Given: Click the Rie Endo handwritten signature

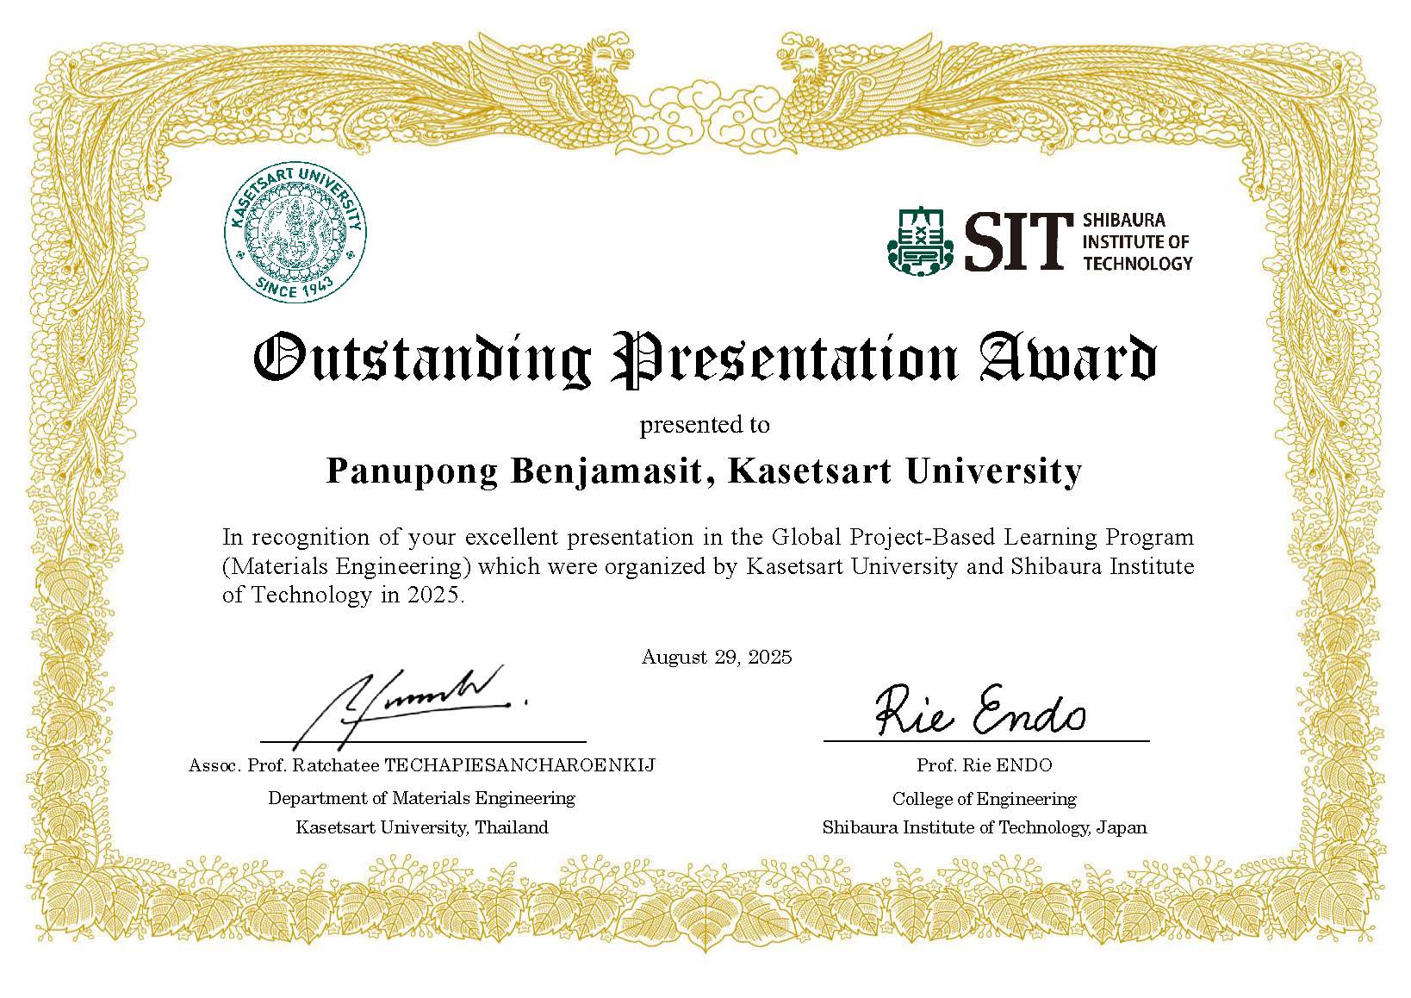Looking at the screenshot, I should (979, 711).
